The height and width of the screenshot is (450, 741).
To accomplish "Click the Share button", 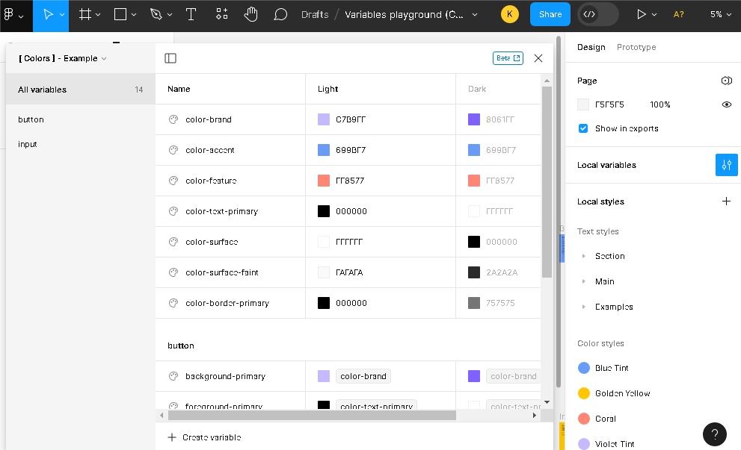I will click(550, 14).
